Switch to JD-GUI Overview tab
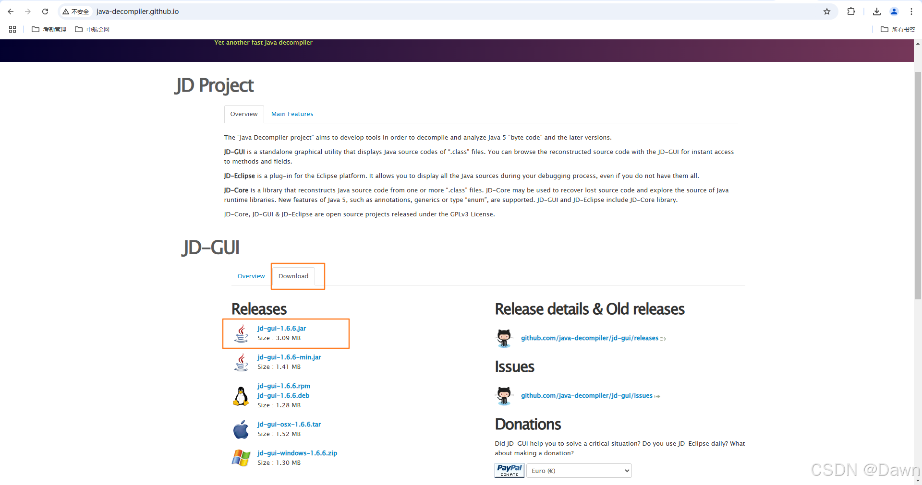 [x=251, y=276]
